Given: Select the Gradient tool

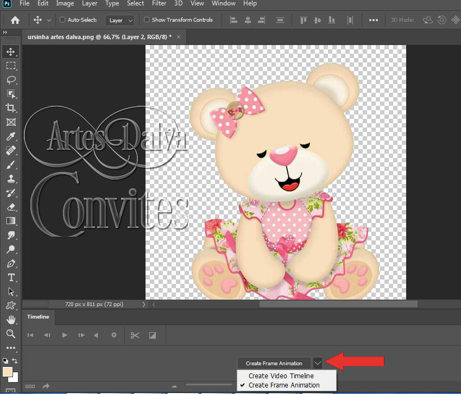Looking at the screenshot, I should click(11, 221).
